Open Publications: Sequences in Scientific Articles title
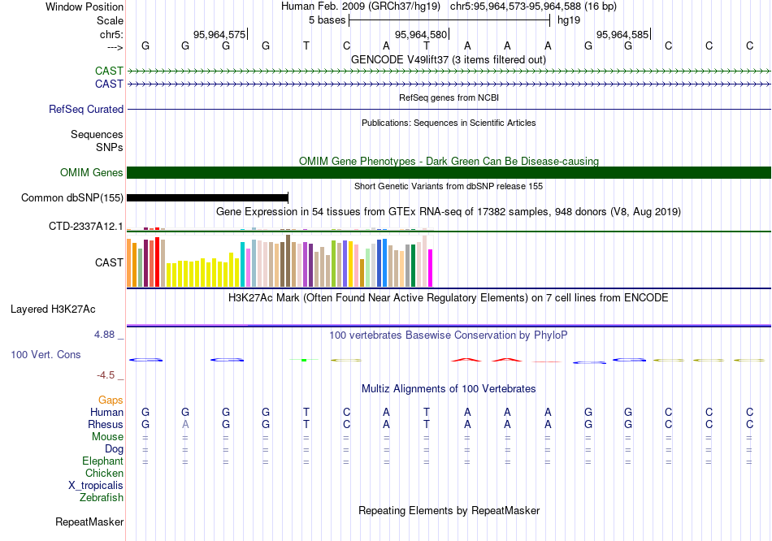Screen dimensions: 772x541 click(x=449, y=123)
